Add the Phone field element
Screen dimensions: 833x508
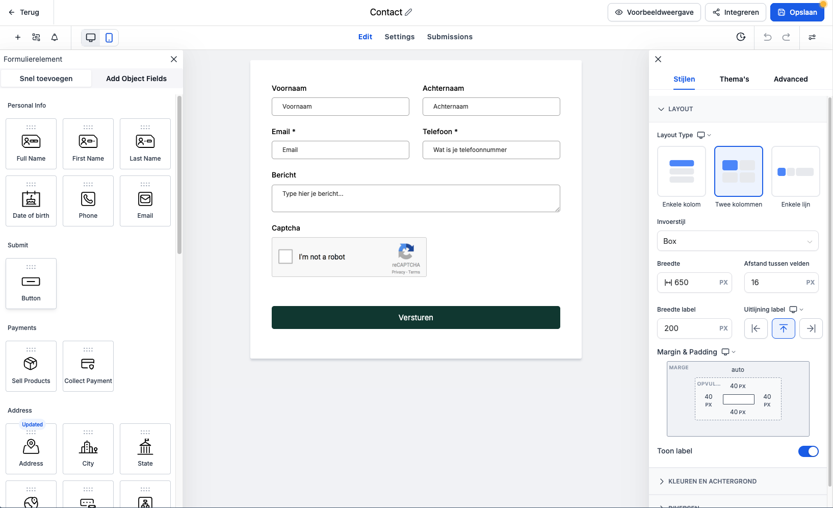[x=88, y=201]
